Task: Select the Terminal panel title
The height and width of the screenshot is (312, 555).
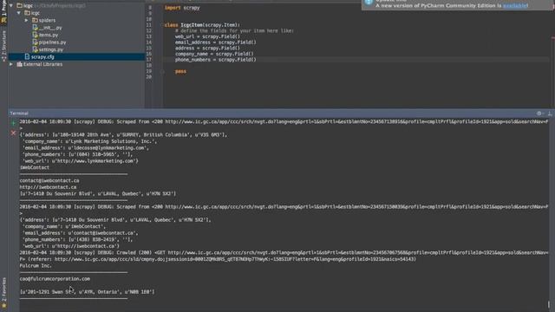Action: click(x=19, y=114)
